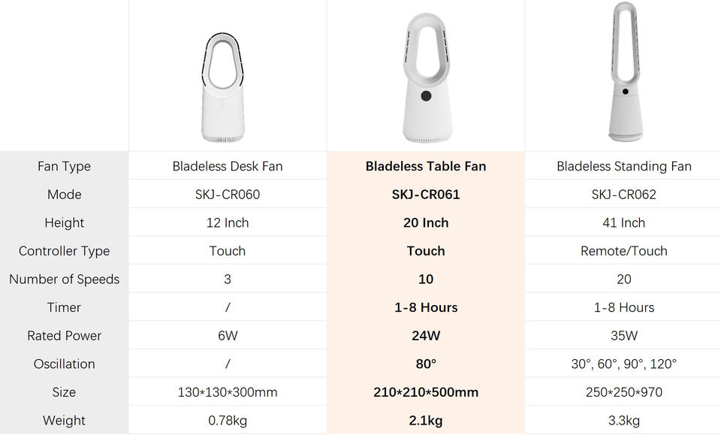Click the Bladeless Standing Fan product image
Screen dimensions: 721x435
(x=625, y=71)
